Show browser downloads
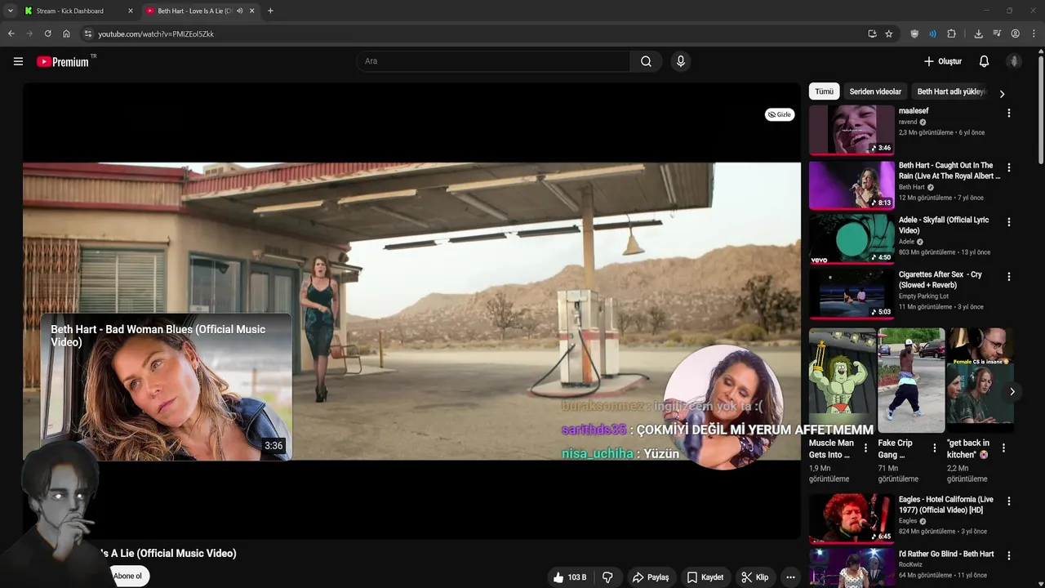The image size is (1045, 588). [x=978, y=33]
